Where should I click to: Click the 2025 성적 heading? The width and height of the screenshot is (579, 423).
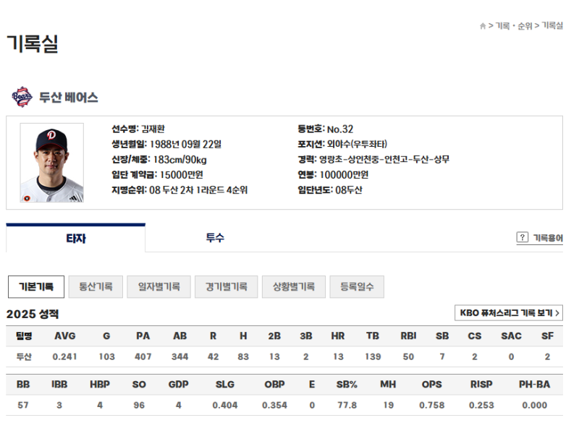(33, 314)
